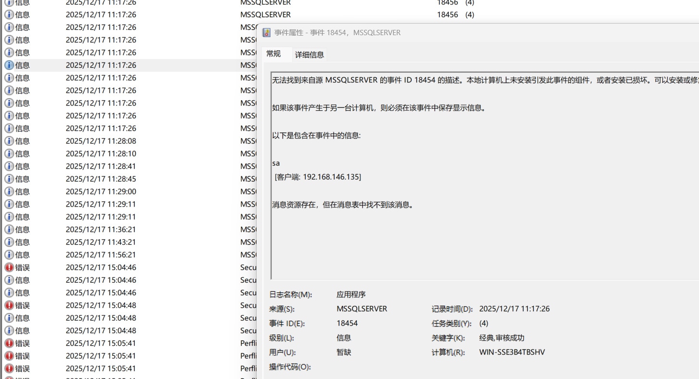Click the event ID value 18454
Image resolution: width=699 pixels, height=379 pixels.
point(347,324)
